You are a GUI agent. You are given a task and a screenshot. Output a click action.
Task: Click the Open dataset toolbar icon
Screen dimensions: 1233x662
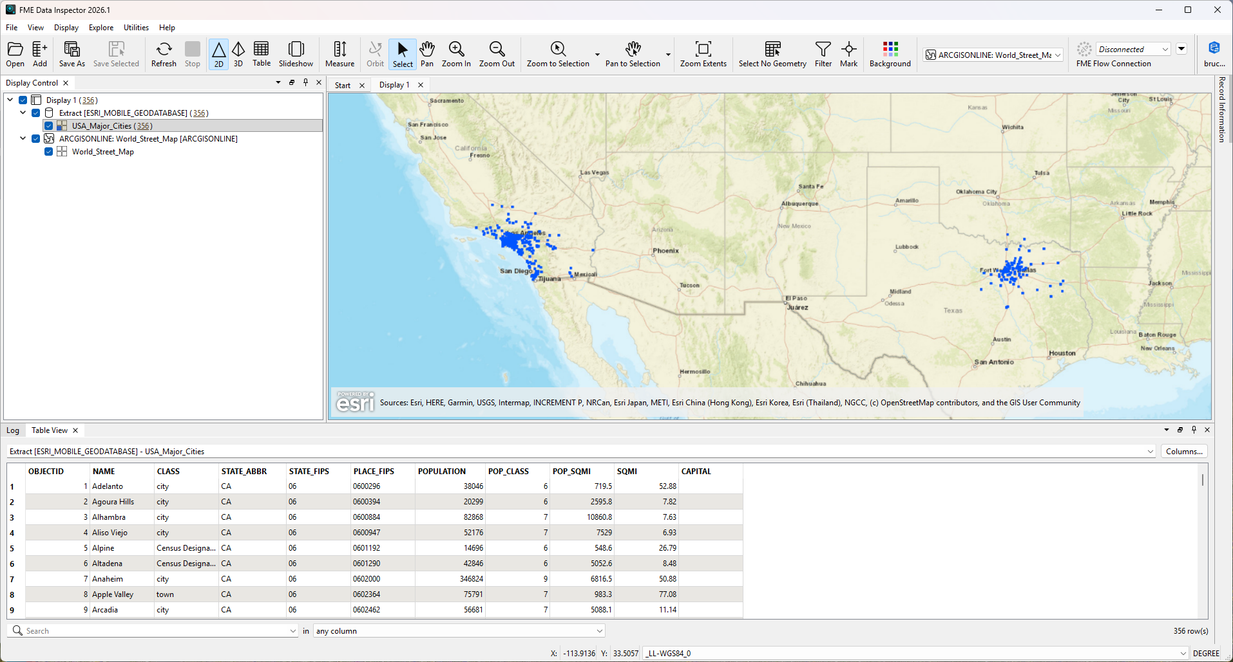pos(15,54)
